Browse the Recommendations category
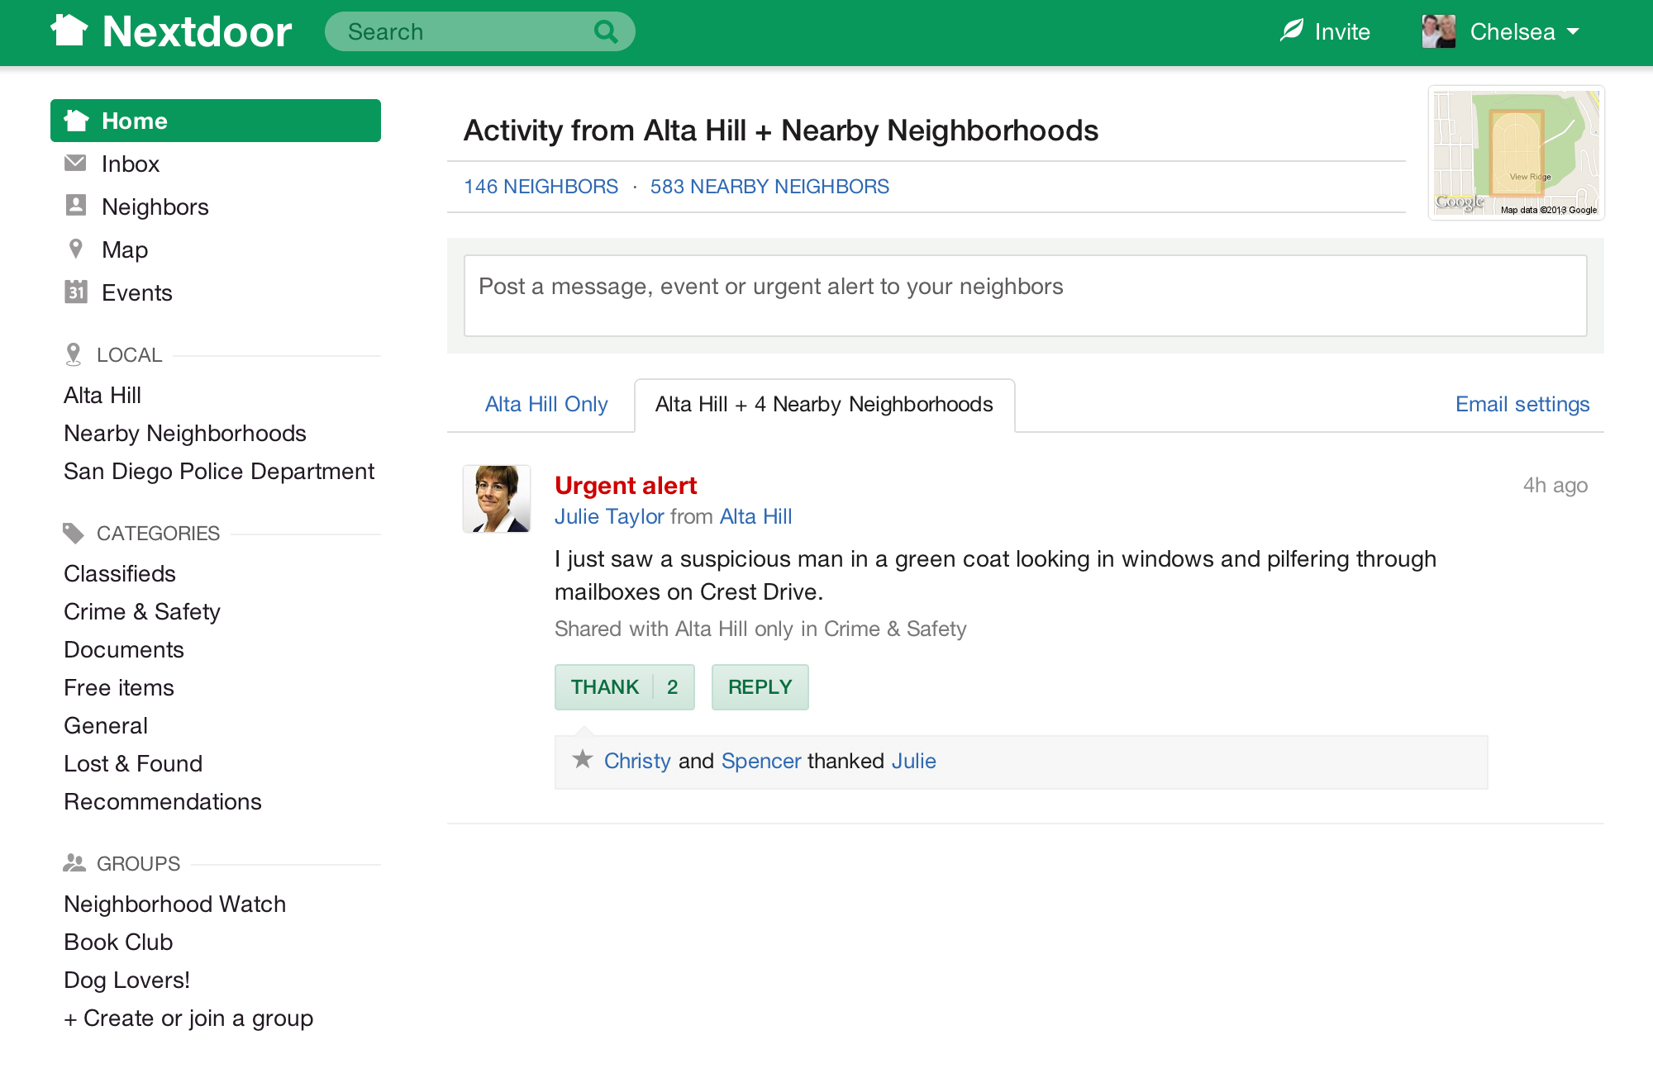Image resolution: width=1653 pixels, height=1073 pixels. 163,801
